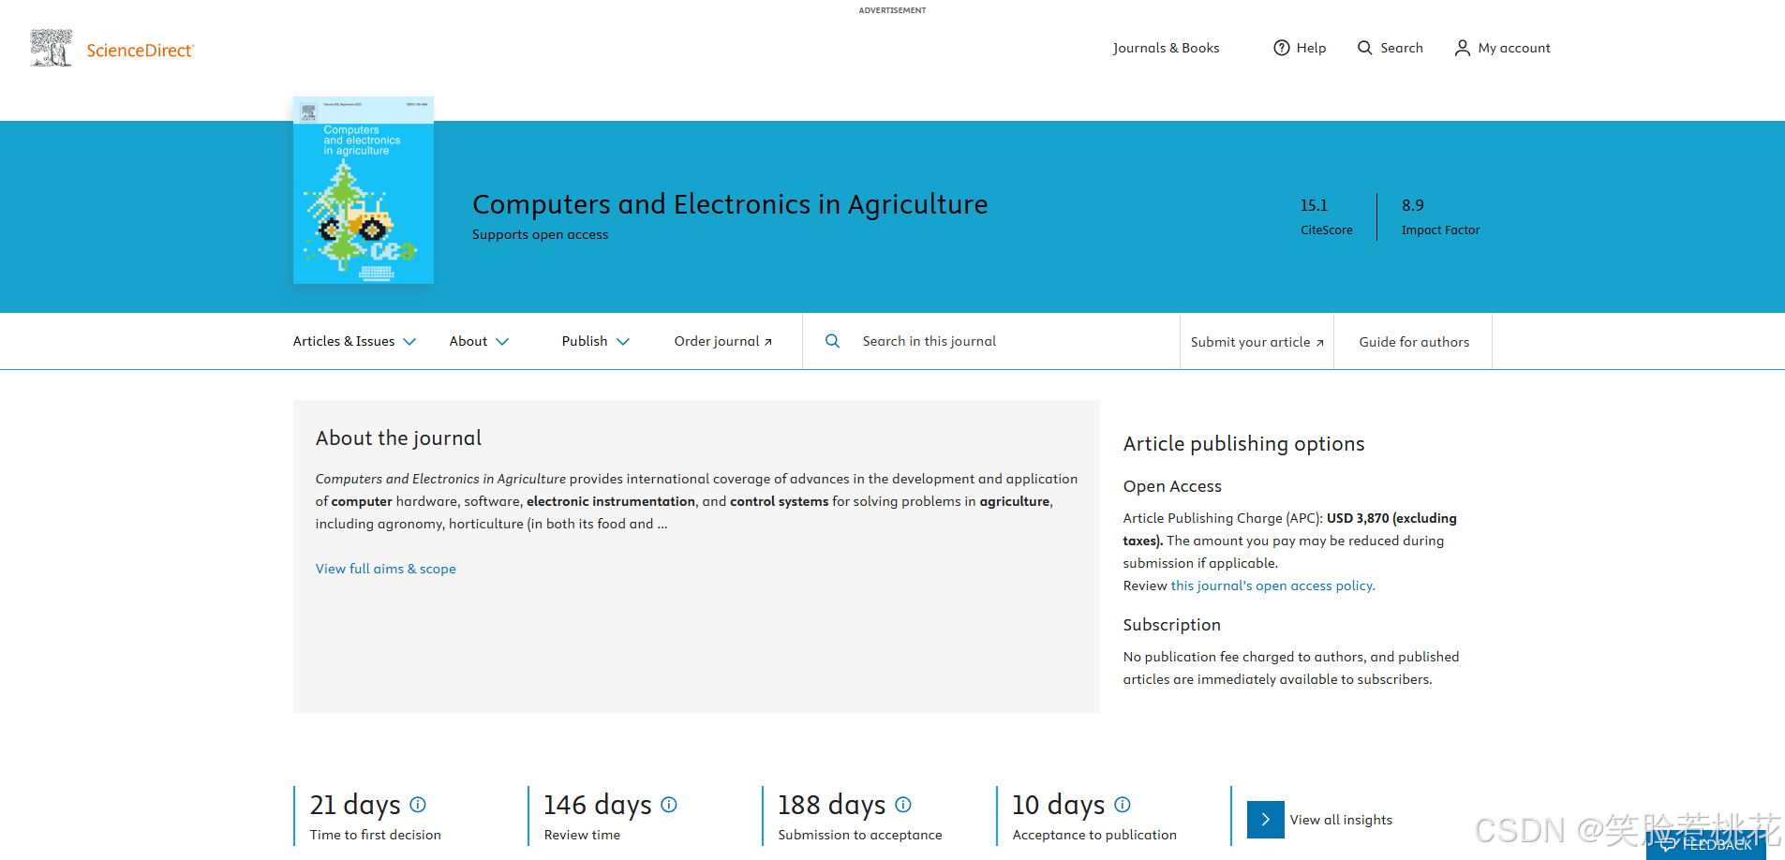Click the blue arrow View all insights button
The image size is (1785, 860).
(x=1266, y=820)
